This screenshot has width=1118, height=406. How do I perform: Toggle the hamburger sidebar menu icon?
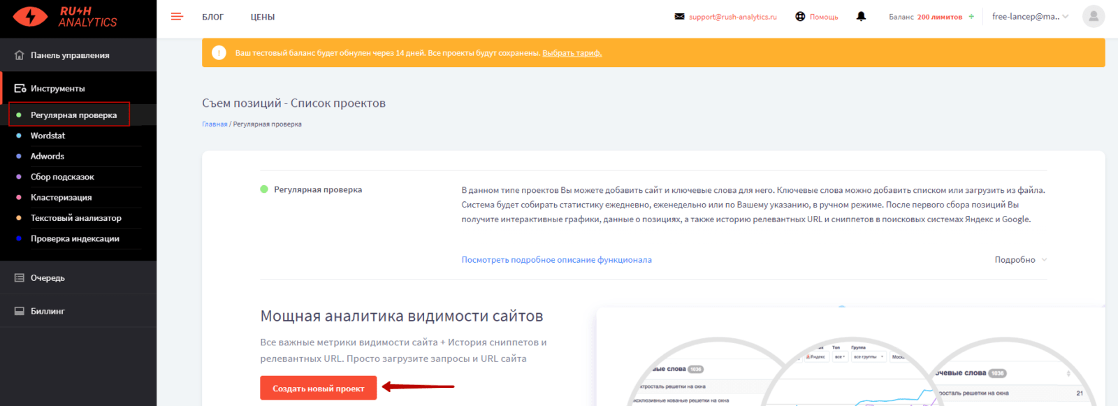point(177,16)
